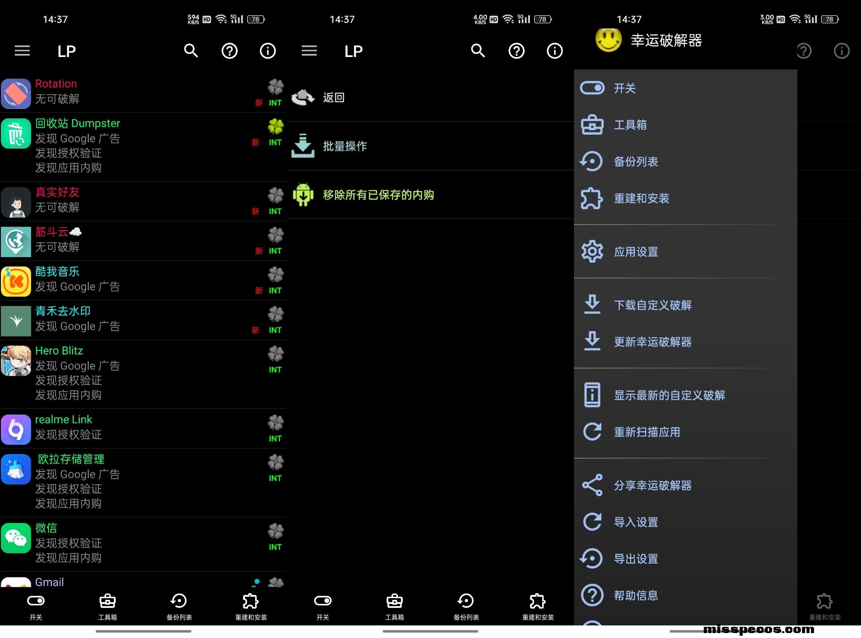The width and height of the screenshot is (861, 638).
Task: Select 开关 in the drawer menu
Action: (686, 88)
